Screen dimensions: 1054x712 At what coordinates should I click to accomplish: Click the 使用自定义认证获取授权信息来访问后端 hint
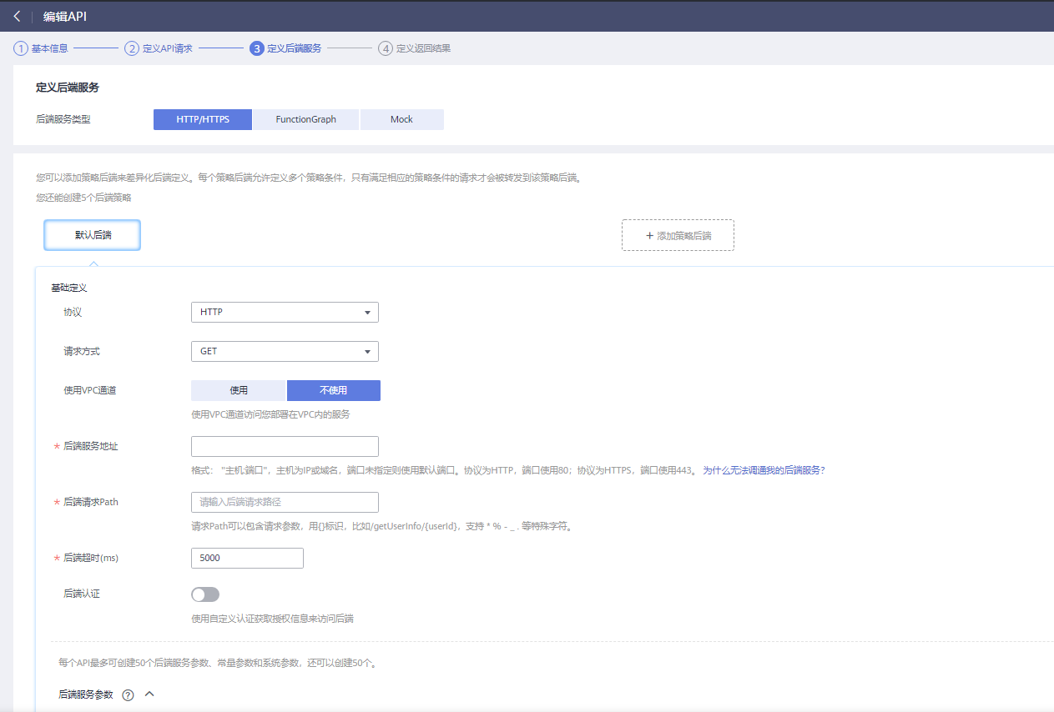272,619
